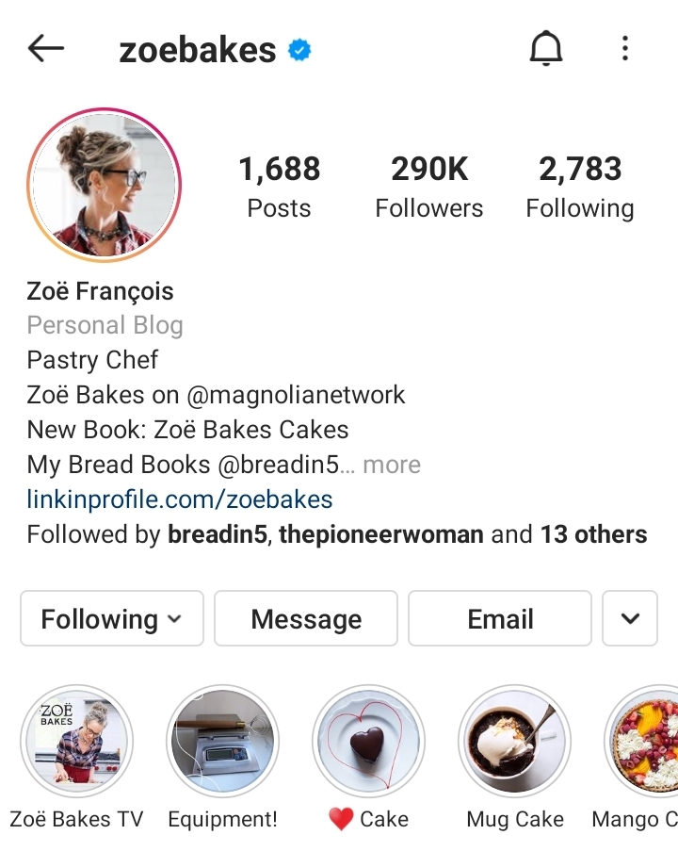Open the Mug Cake highlight

tap(514, 742)
